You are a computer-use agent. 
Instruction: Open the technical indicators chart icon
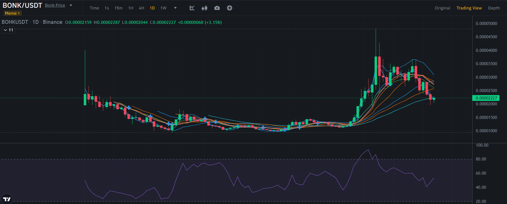(x=192, y=8)
